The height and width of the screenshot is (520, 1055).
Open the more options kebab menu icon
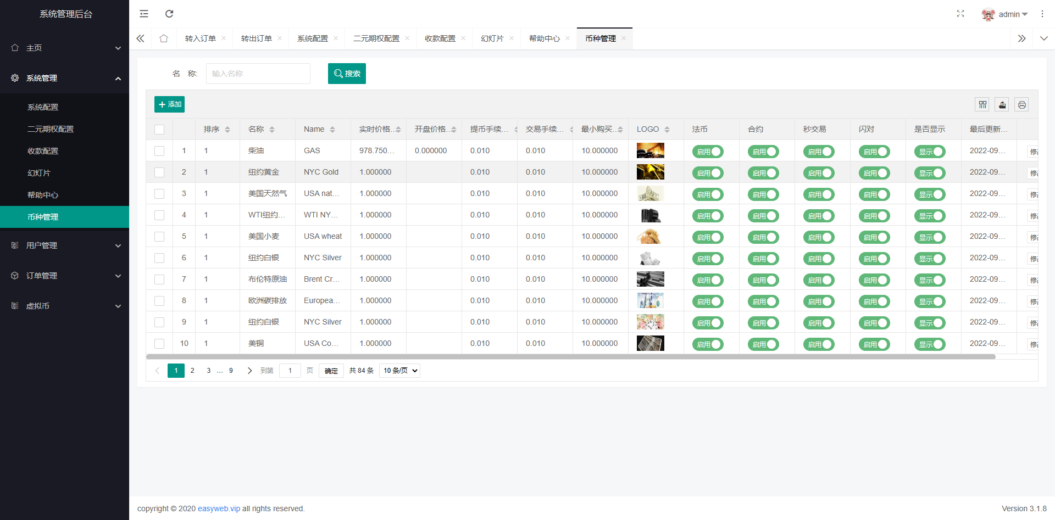(1042, 14)
